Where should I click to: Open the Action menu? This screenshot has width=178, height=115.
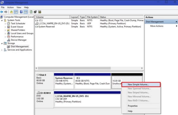point(10,7)
